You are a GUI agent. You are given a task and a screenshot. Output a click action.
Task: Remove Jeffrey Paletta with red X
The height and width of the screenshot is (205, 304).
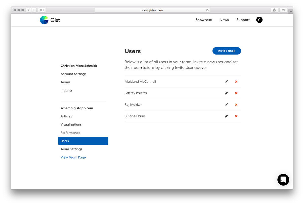click(x=236, y=93)
